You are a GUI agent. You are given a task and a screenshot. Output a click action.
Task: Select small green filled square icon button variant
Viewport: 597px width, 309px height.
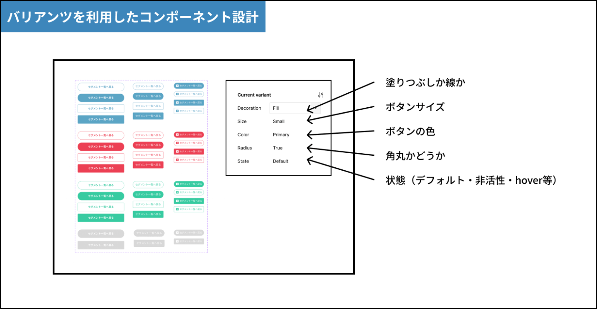click(x=189, y=201)
